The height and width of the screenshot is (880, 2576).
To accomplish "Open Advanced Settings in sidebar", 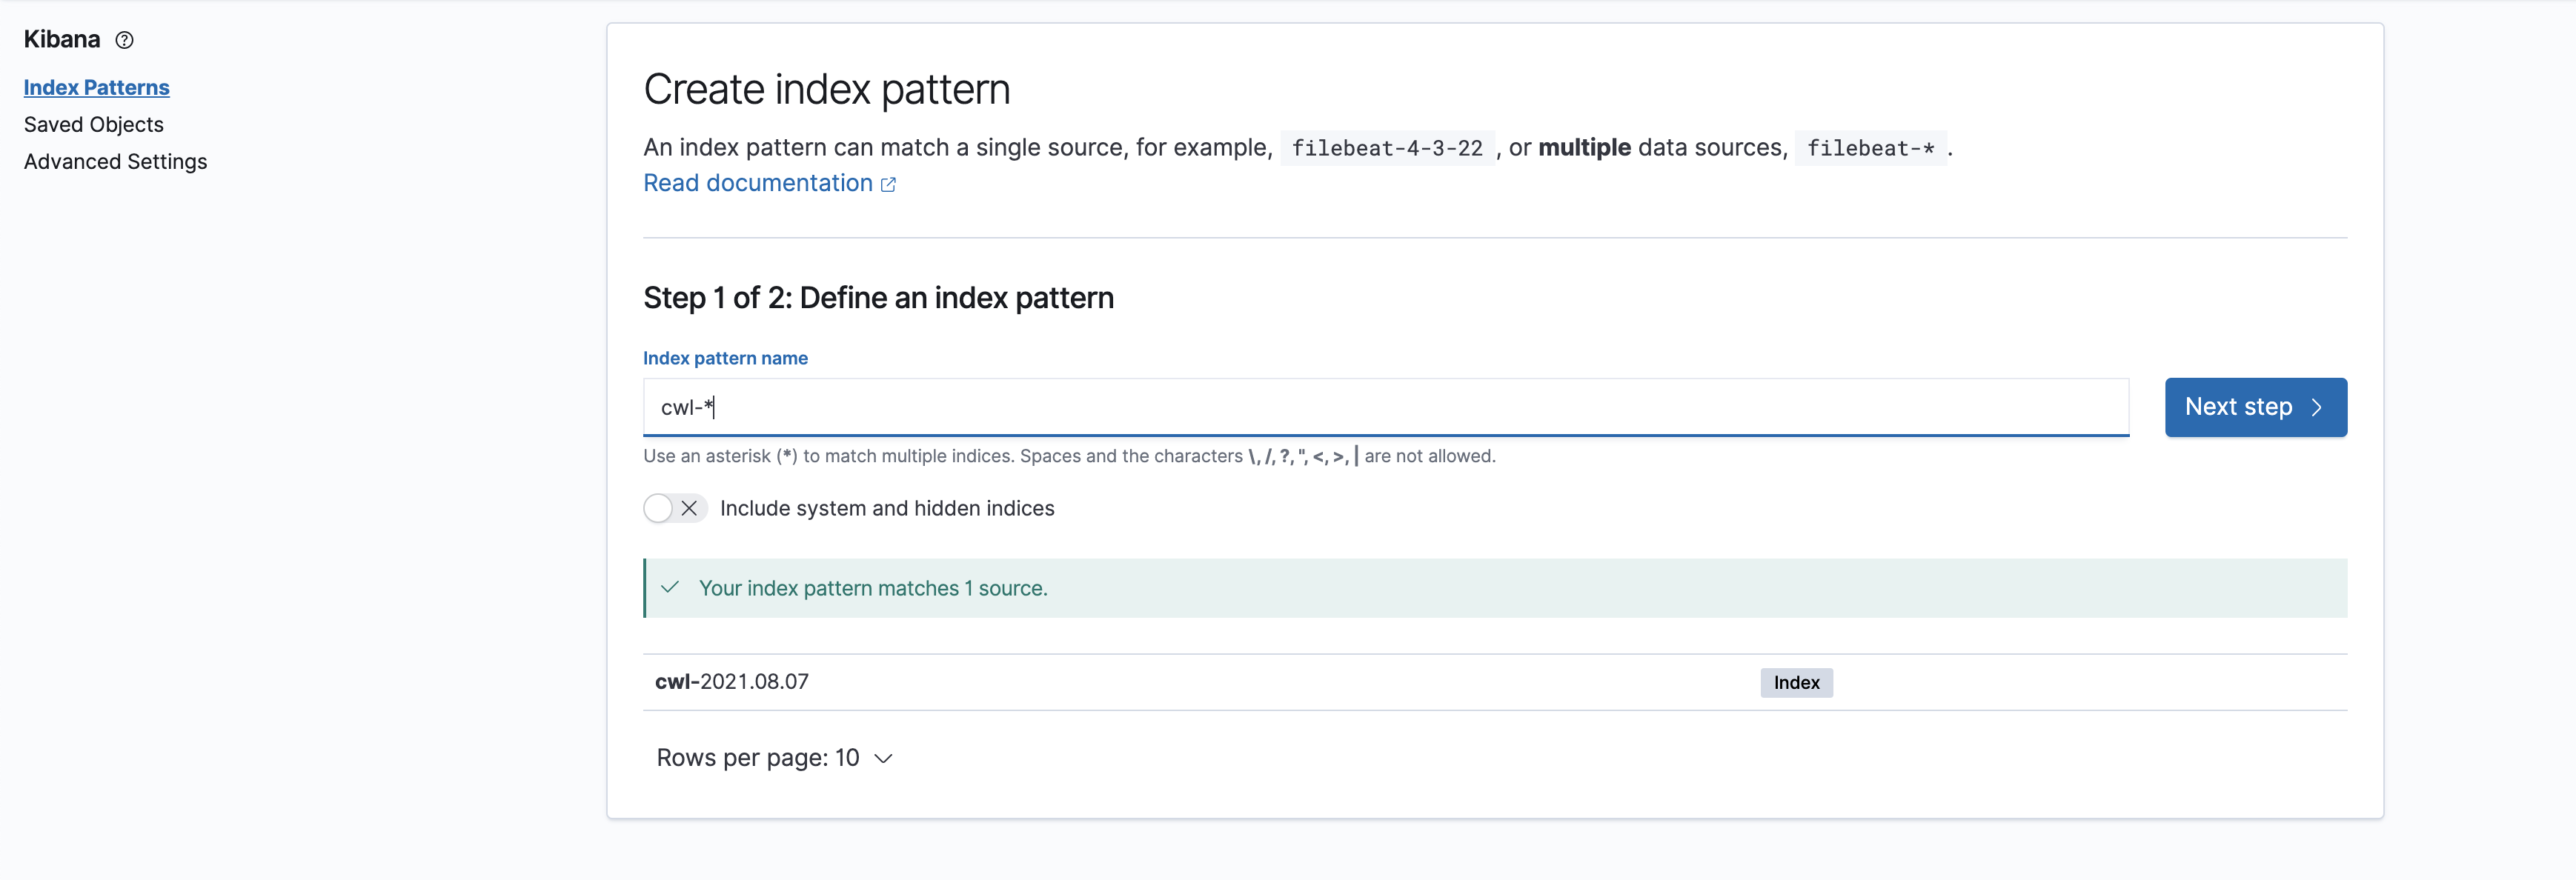I will 115,162.
